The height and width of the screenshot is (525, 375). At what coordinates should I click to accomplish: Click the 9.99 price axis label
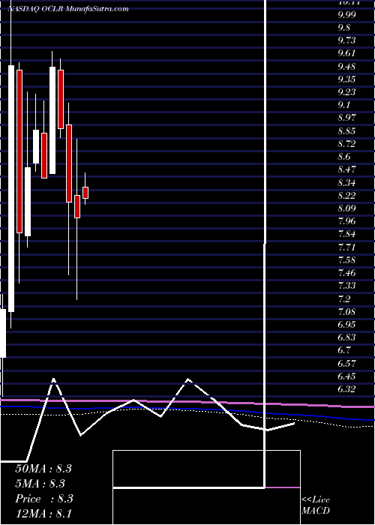tap(346, 15)
